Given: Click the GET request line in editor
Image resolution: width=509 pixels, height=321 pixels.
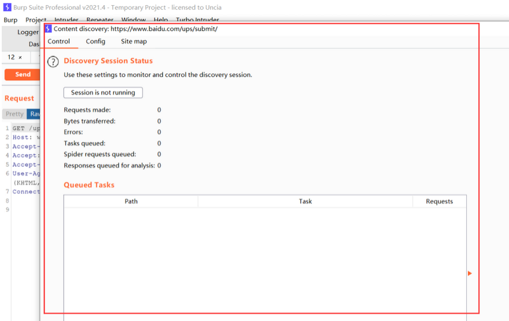Looking at the screenshot, I should click(26, 128).
